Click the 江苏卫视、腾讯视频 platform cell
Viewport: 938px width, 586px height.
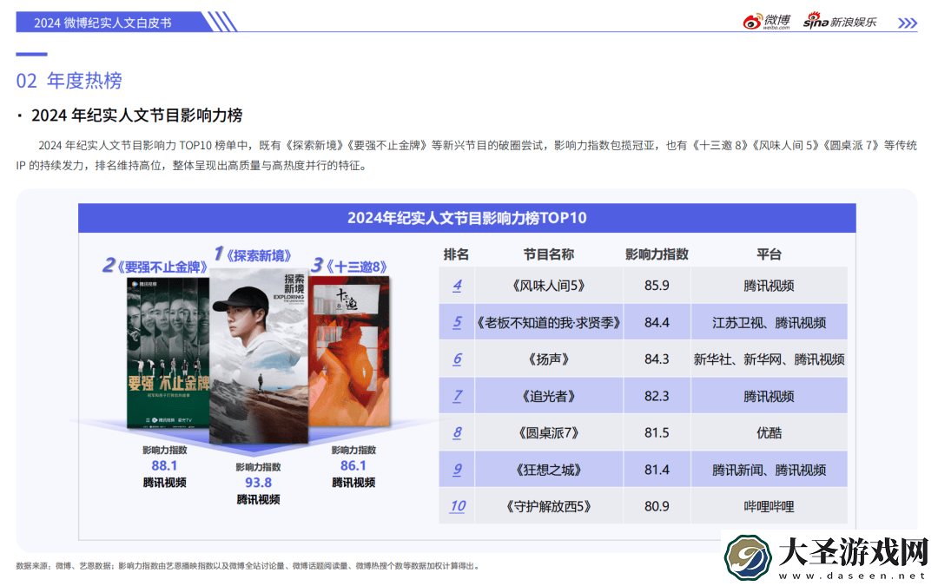[769, 322]
